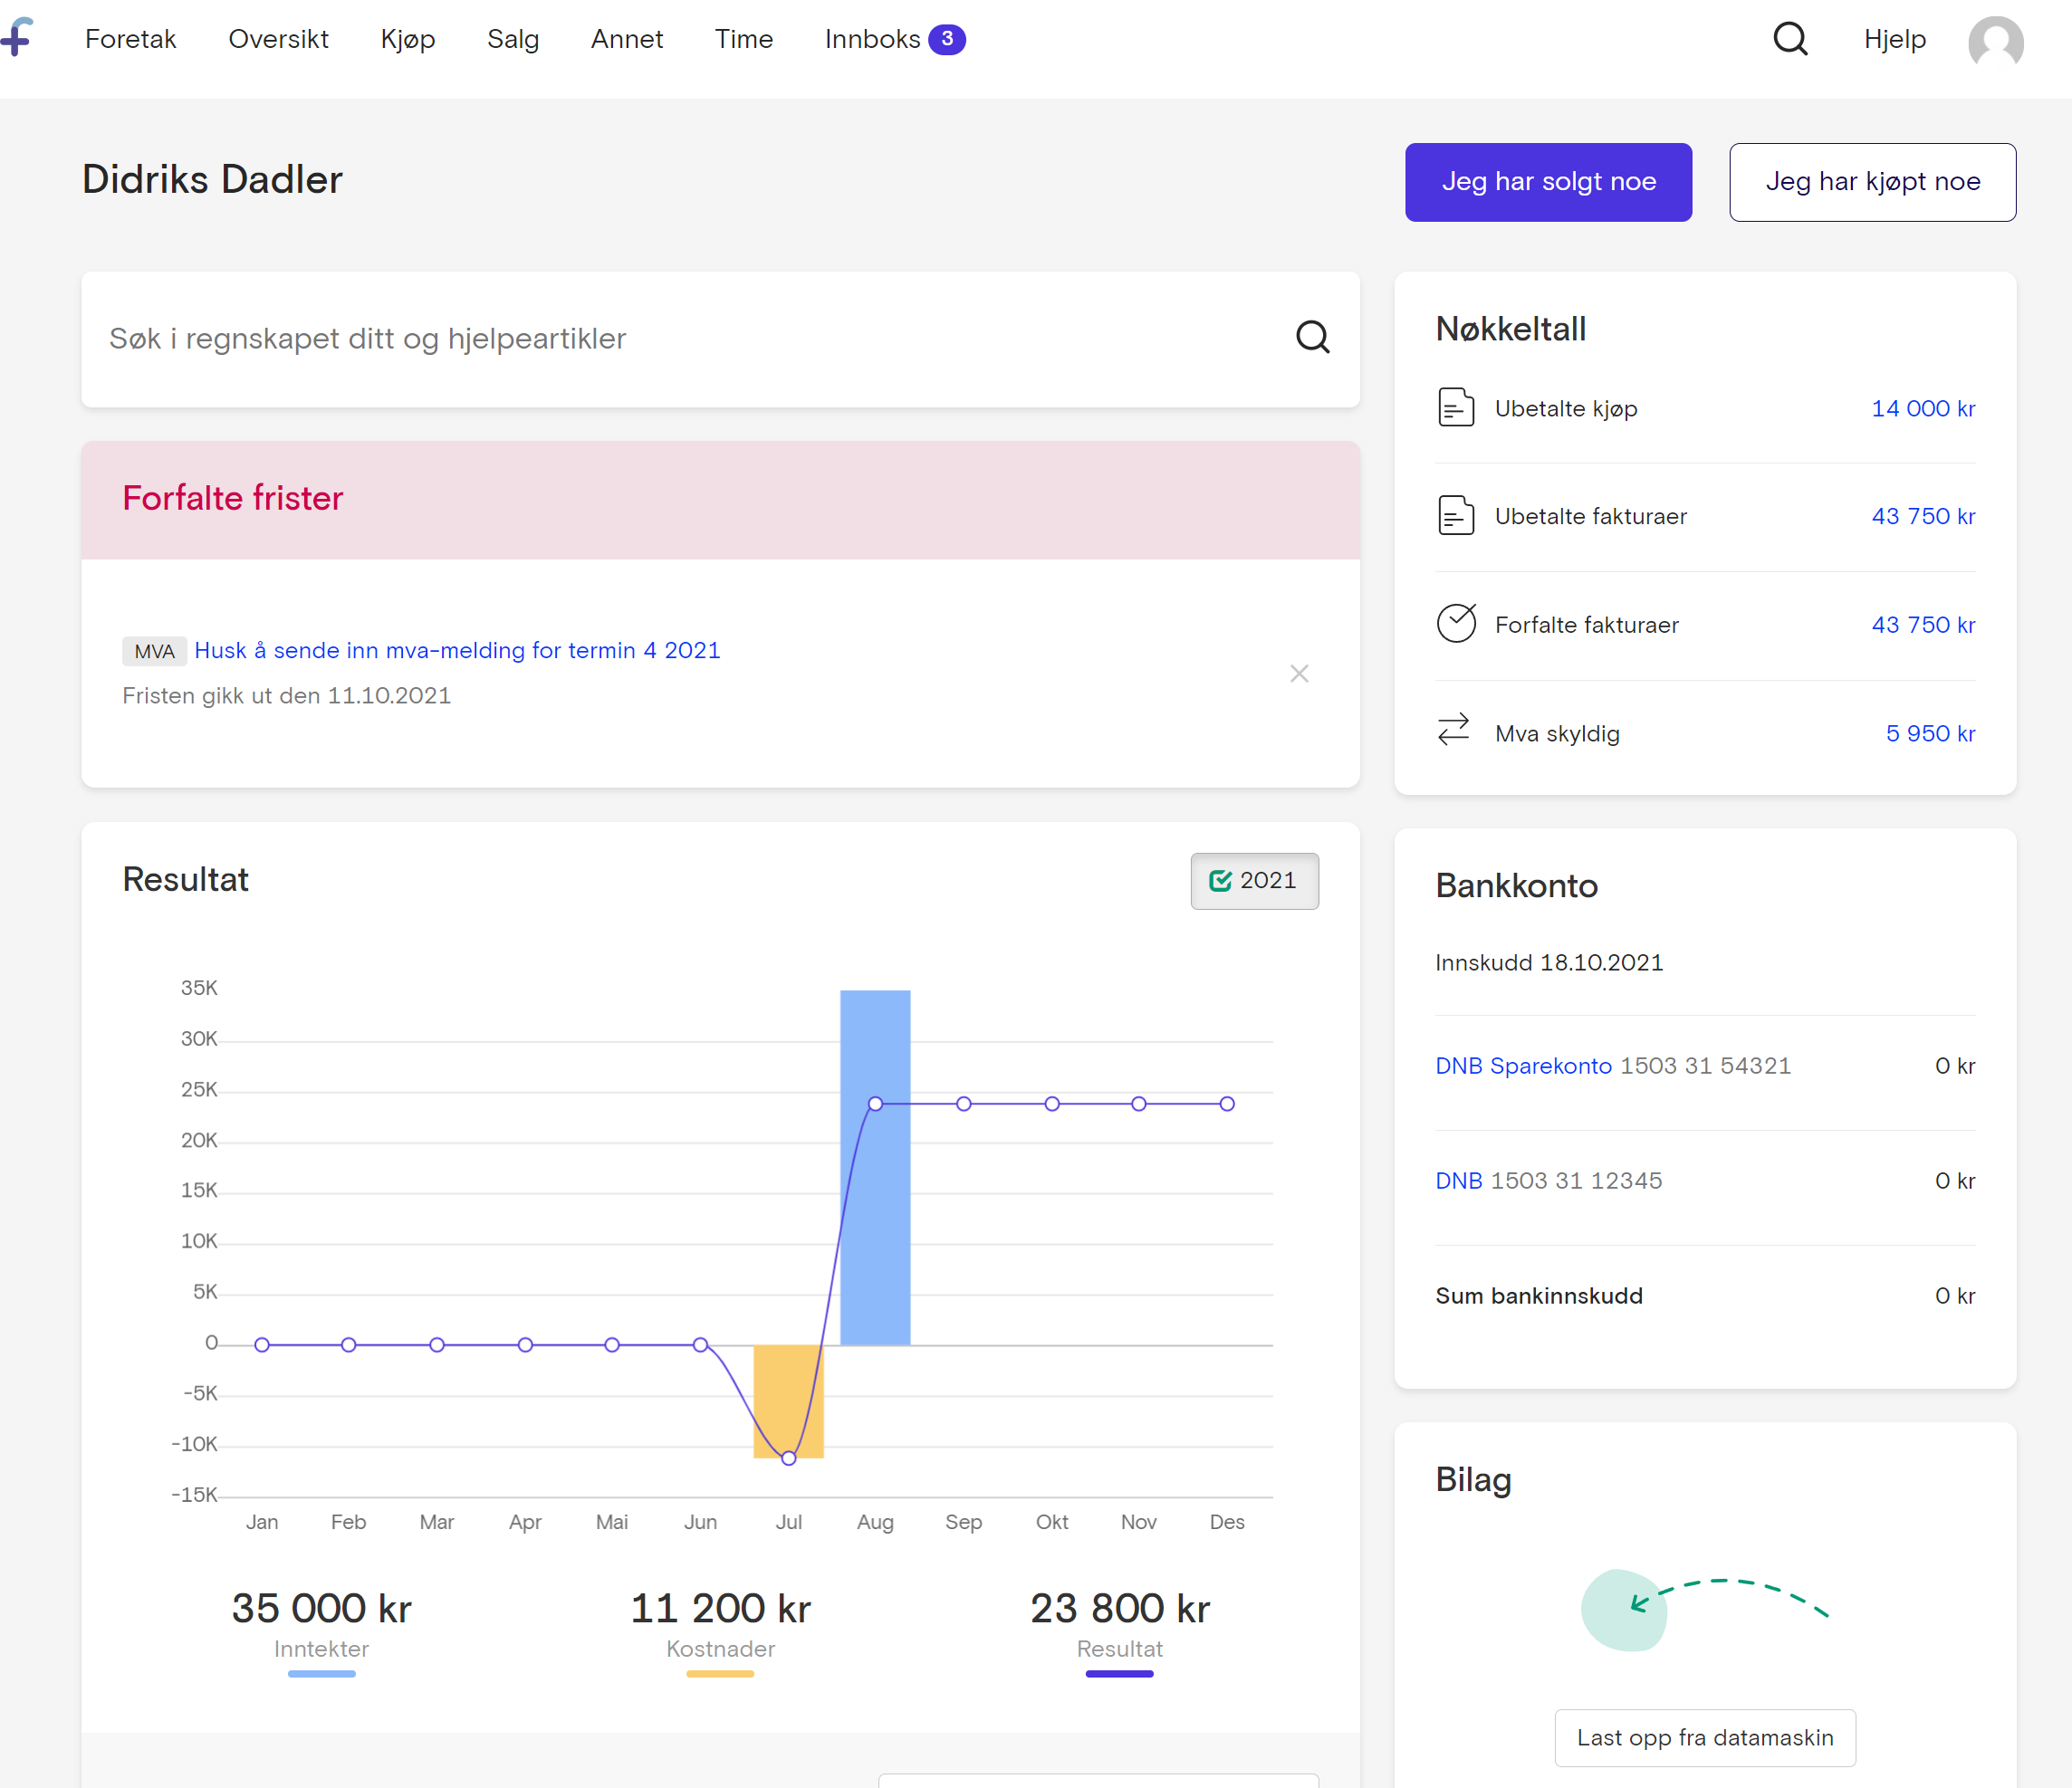
Task: Click the Des data point on result line
Action: point(1227,1104)
